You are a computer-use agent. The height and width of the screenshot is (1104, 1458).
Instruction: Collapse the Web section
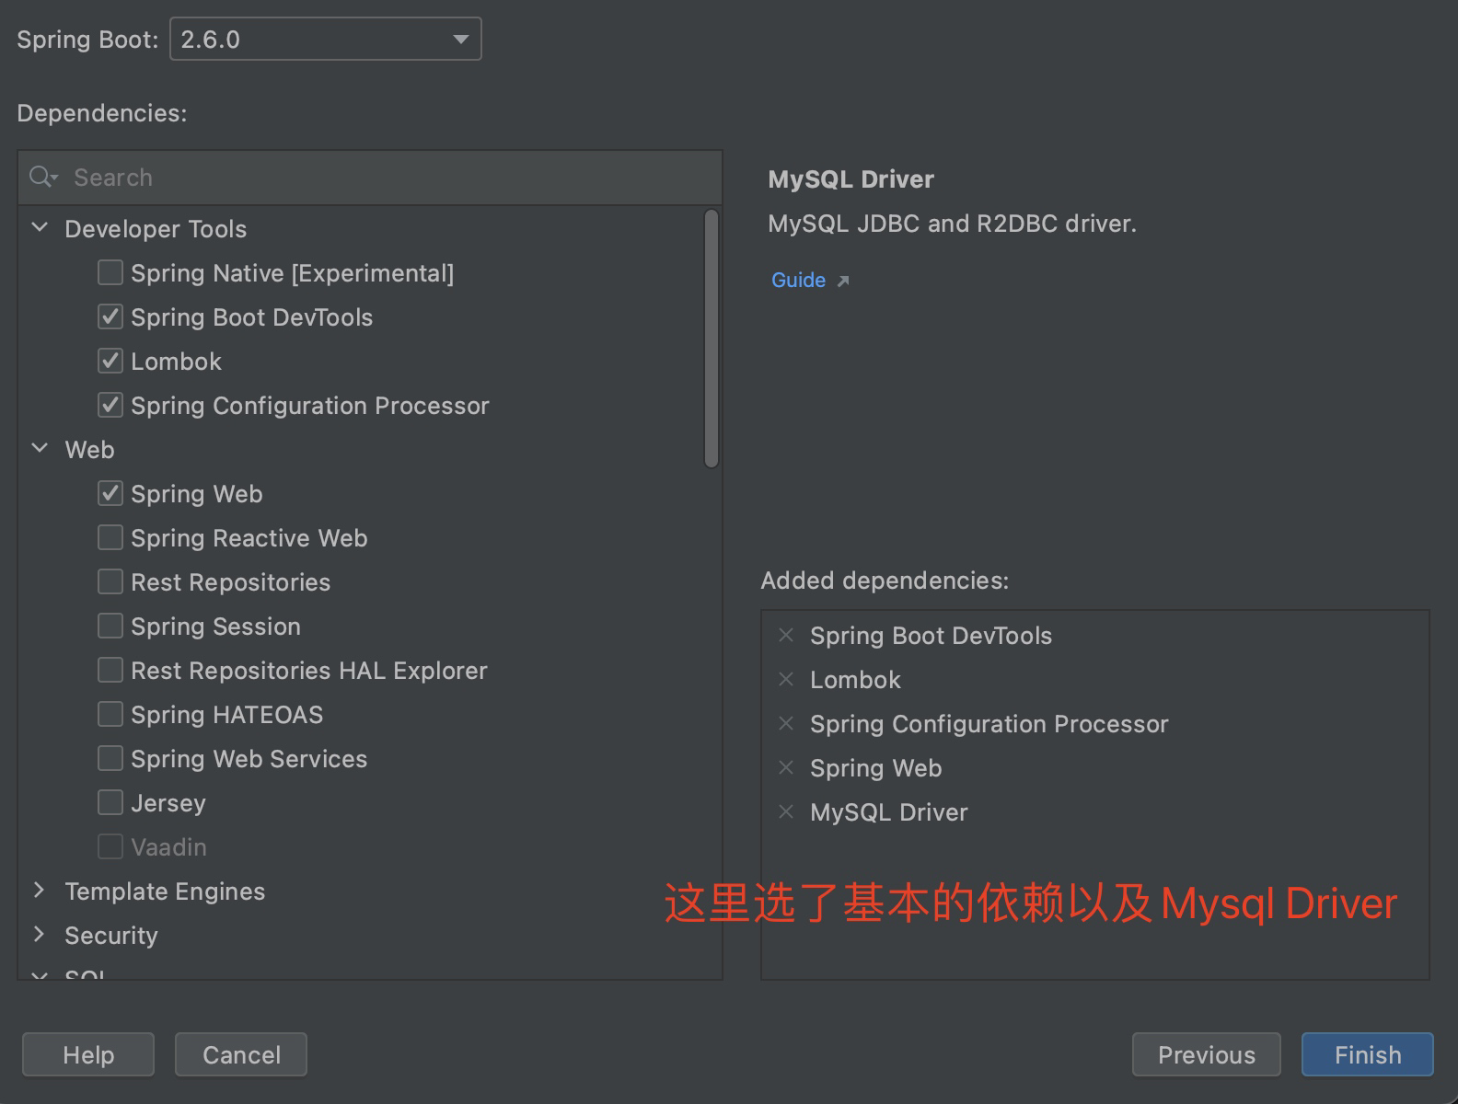(x=40, y=448)
